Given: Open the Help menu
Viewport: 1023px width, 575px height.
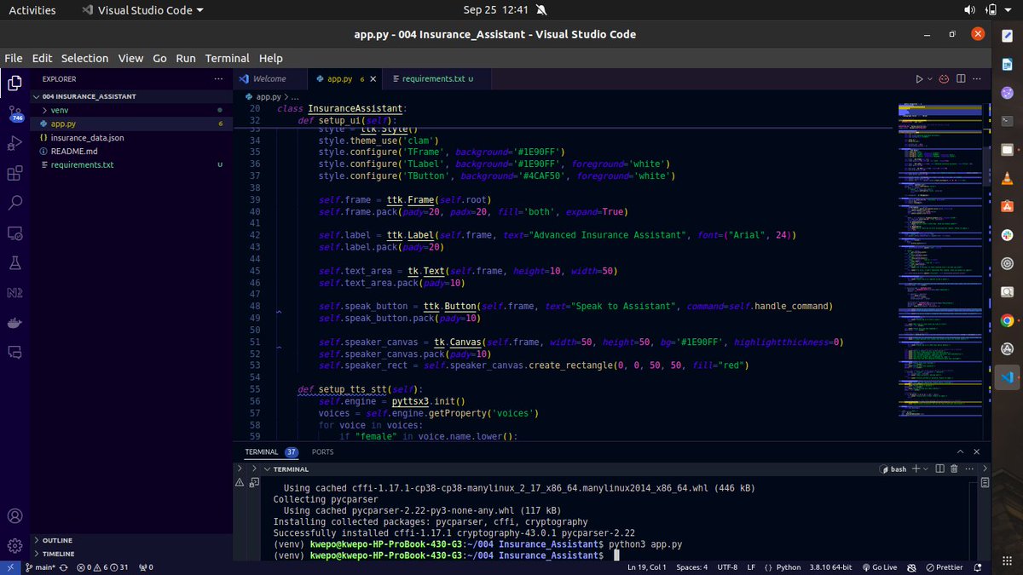Looking at the screenshot, I should coord(270,58).
